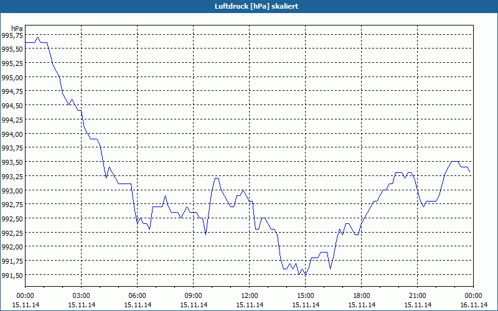Select the 992,75 y-axis value

pos(12,205)
